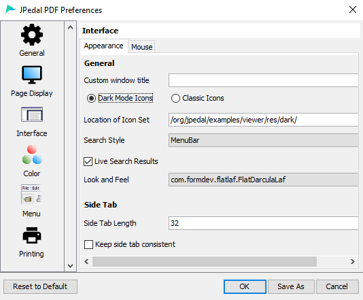The height and width of the screenshot is (300, 363).
Task: Click the JPedal logo in title bar
Action: coord(10,10)
